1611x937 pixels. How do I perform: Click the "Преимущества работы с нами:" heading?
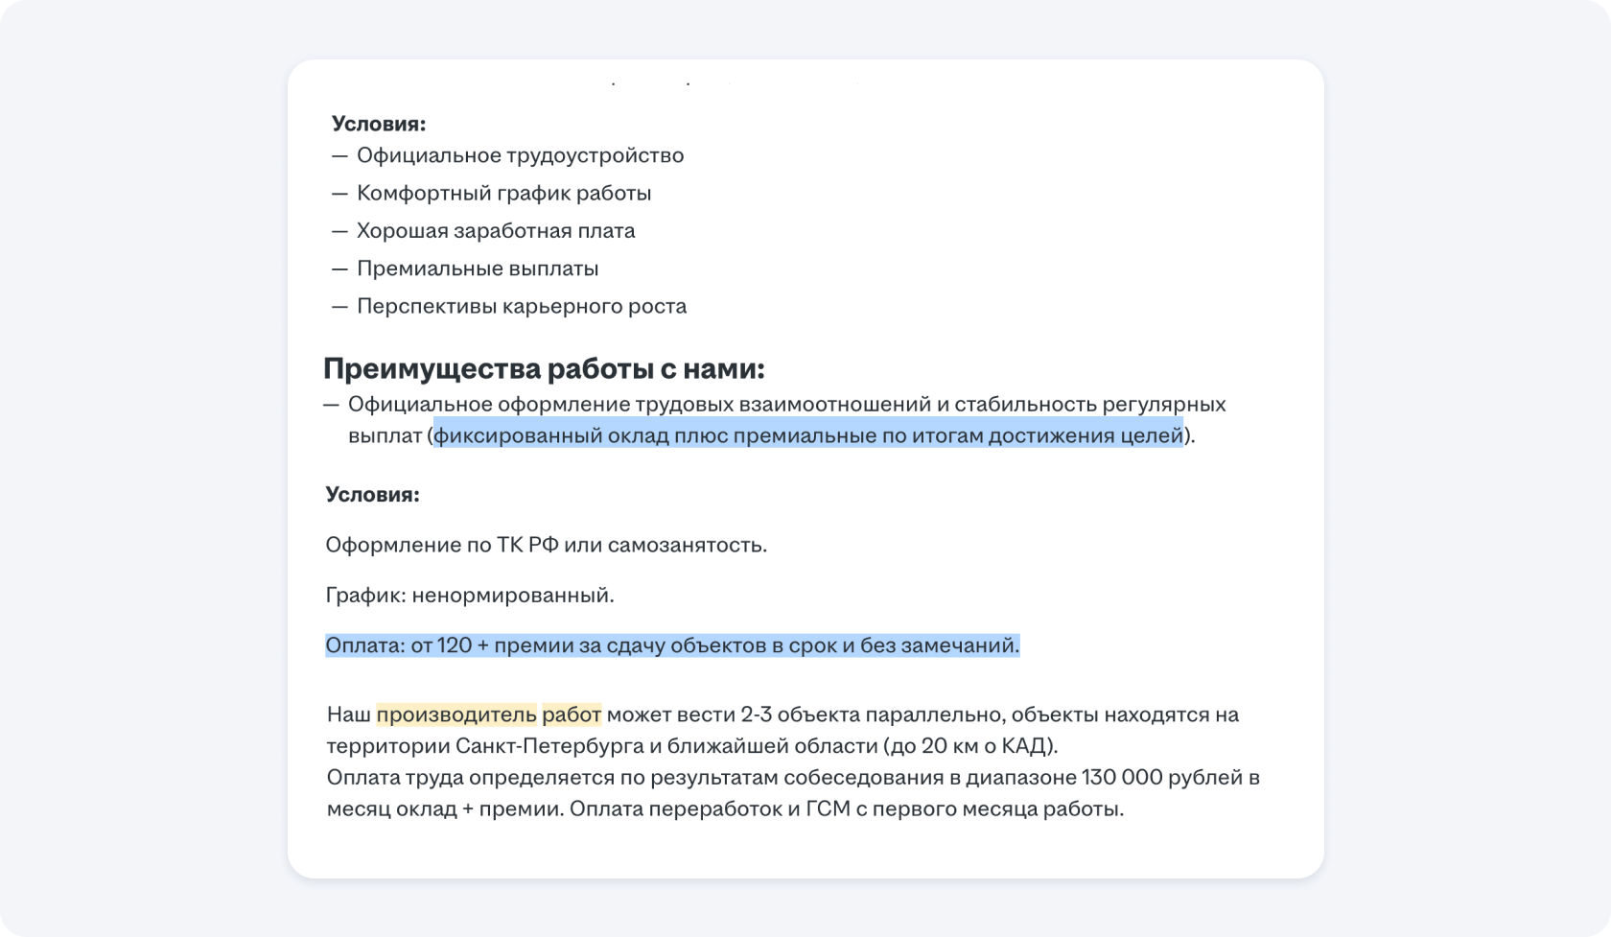tap(544, 369)
